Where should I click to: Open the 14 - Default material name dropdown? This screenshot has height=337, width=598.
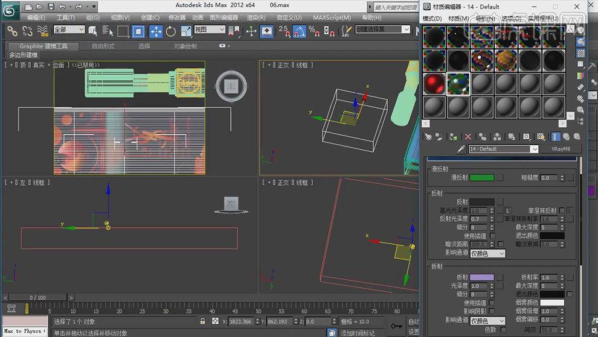click(534, 149)
